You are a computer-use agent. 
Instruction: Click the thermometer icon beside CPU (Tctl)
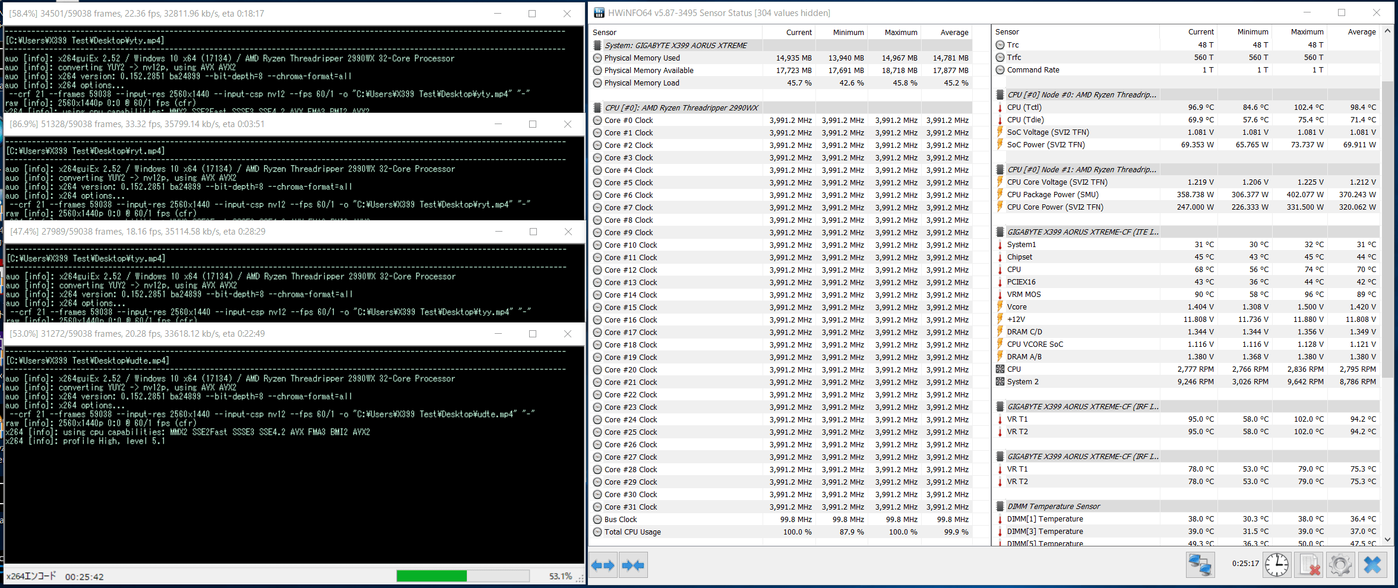pos(1000,108)
